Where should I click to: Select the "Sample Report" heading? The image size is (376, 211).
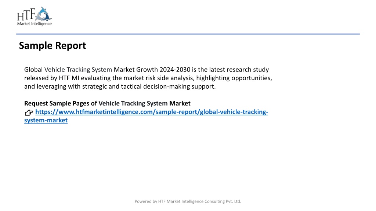pyautogui.click(x=52, y=46)
